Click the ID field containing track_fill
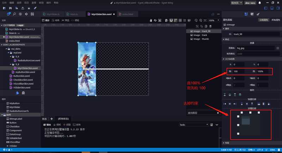 pos(256,34)
